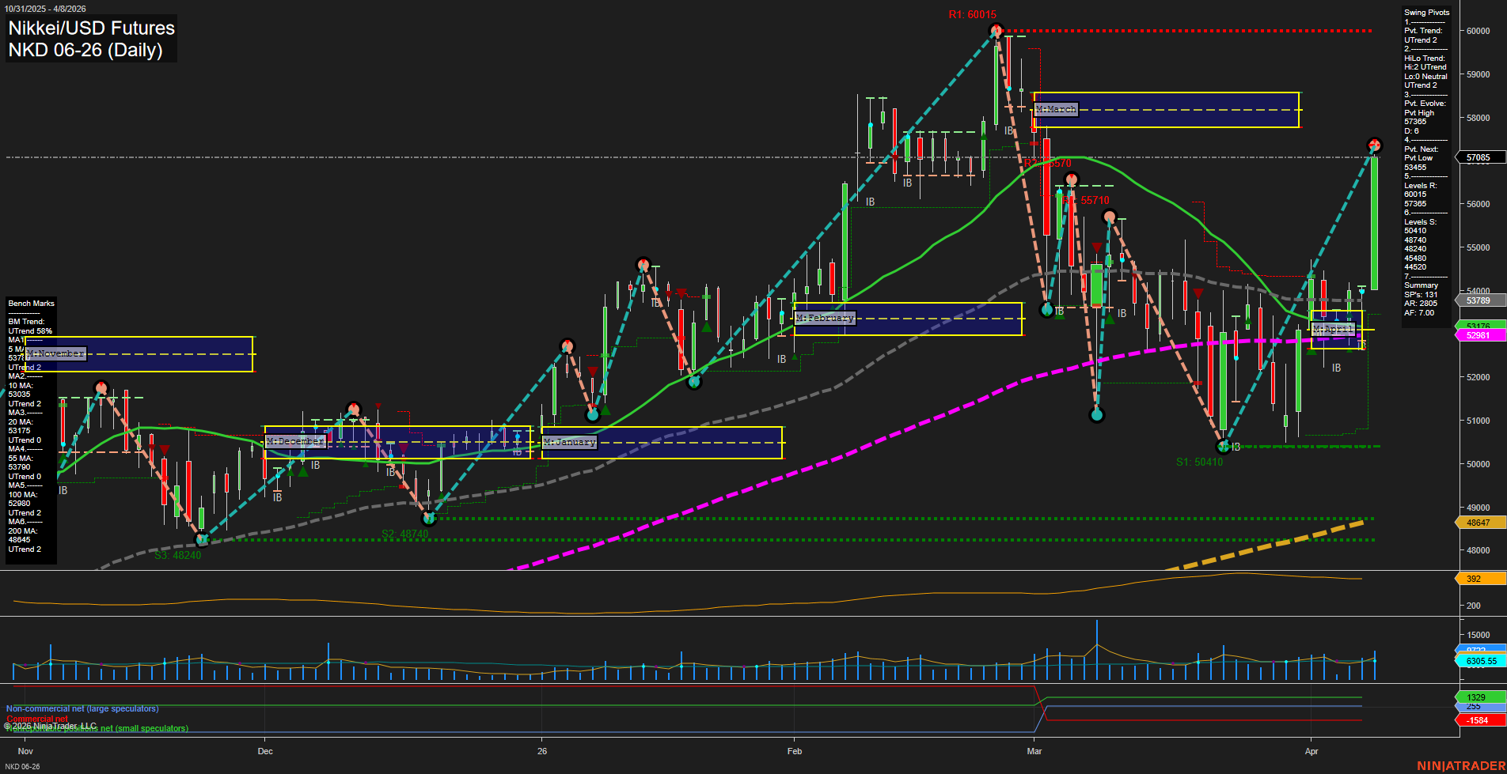
Task: Expand the Bench Marks moving-average panel
Action: (30, 303)
